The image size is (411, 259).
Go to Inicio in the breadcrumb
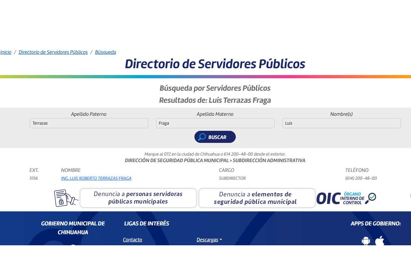[6, 52]
